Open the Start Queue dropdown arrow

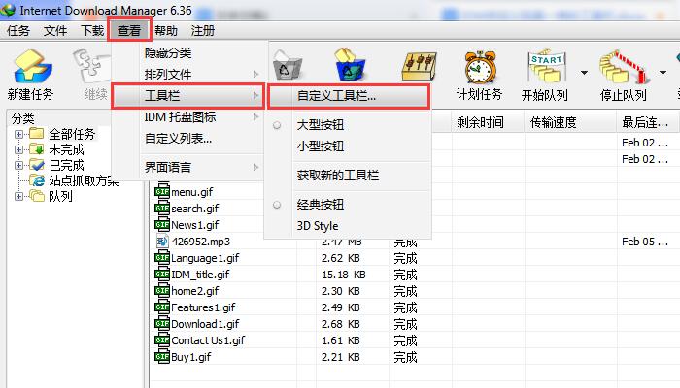[x=584, y=73]
